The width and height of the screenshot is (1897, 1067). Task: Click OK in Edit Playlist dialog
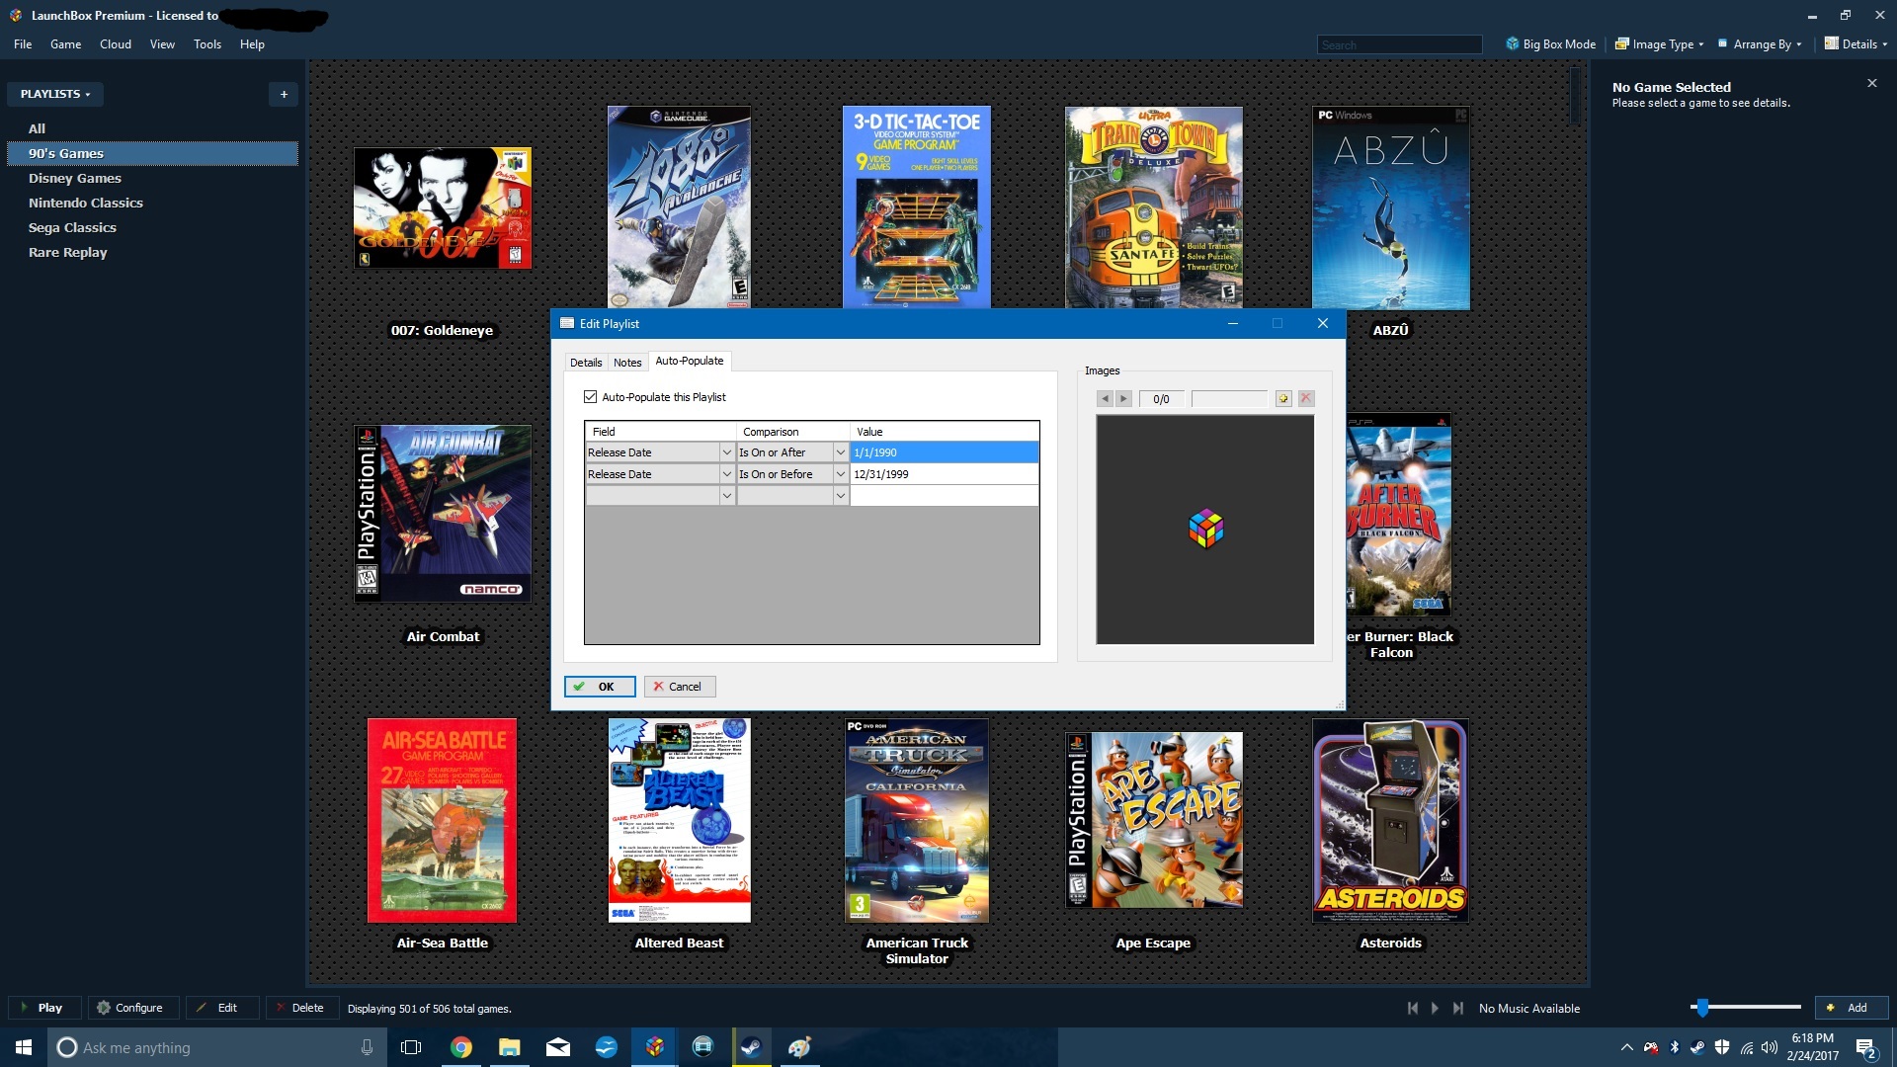point(600,687)
